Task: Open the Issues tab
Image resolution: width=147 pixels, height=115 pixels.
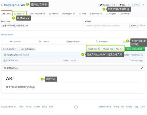Action: point(19,14)
